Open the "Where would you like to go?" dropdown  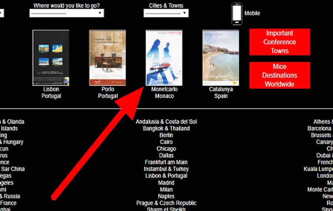[67, 13]
